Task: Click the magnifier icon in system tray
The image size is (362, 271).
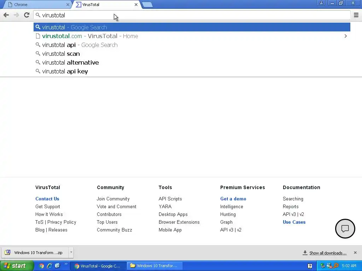Action: tap(336, 266)
